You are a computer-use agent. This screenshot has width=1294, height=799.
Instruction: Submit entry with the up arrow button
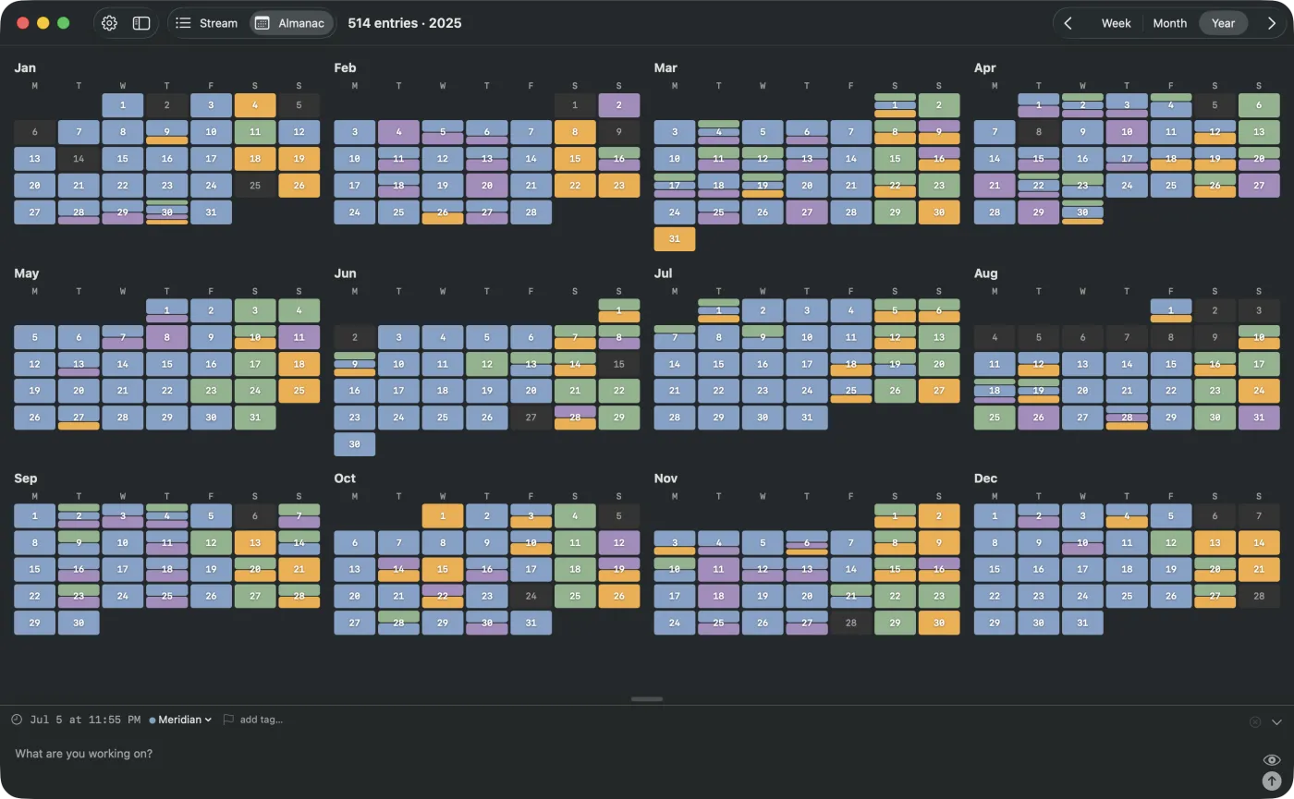[x=1272, y=781]
